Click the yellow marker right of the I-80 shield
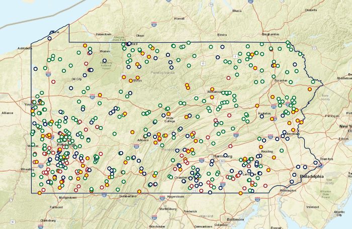 coord(100,95)
